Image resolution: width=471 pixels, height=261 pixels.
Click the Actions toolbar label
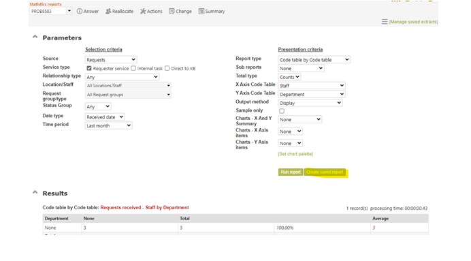click(x=155, y=11)
